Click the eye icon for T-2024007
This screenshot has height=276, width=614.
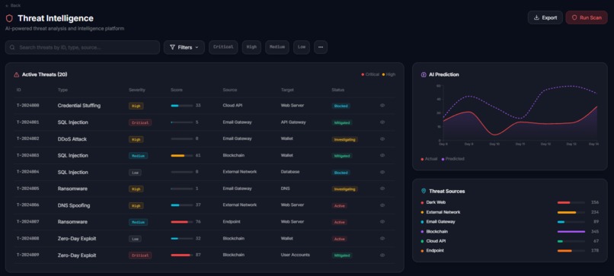pyautogui.click(x=382, y=222)
